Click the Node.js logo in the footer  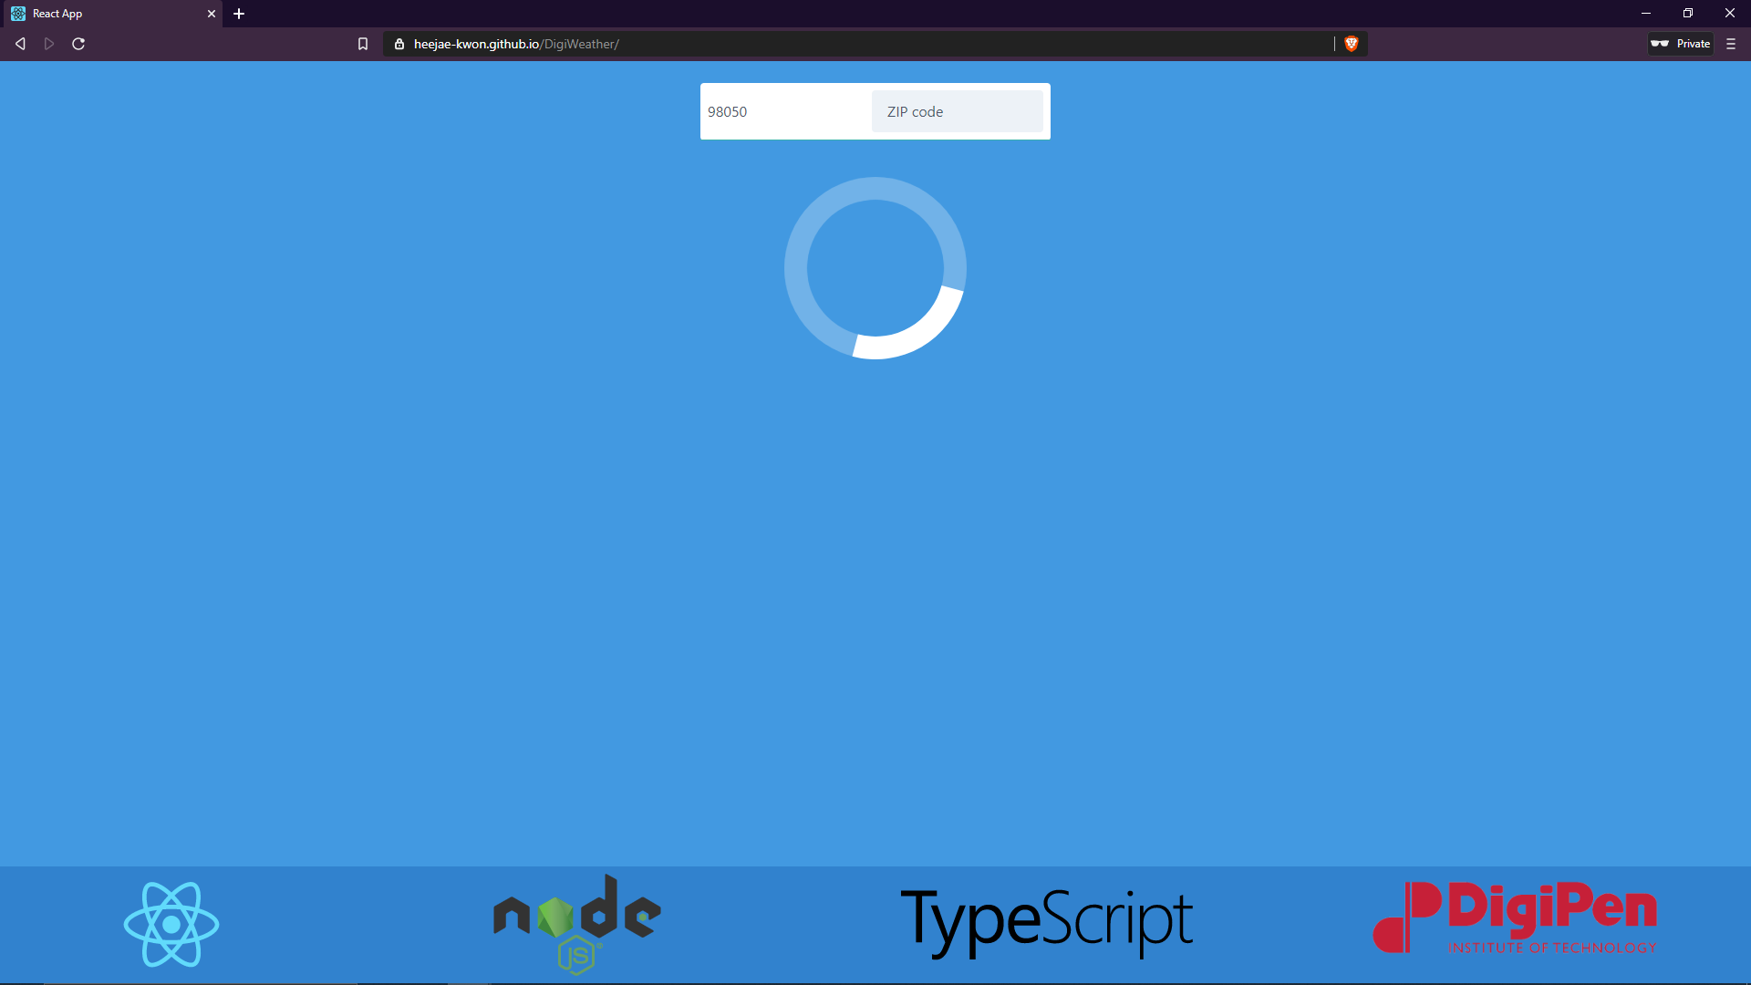[576, 924]
